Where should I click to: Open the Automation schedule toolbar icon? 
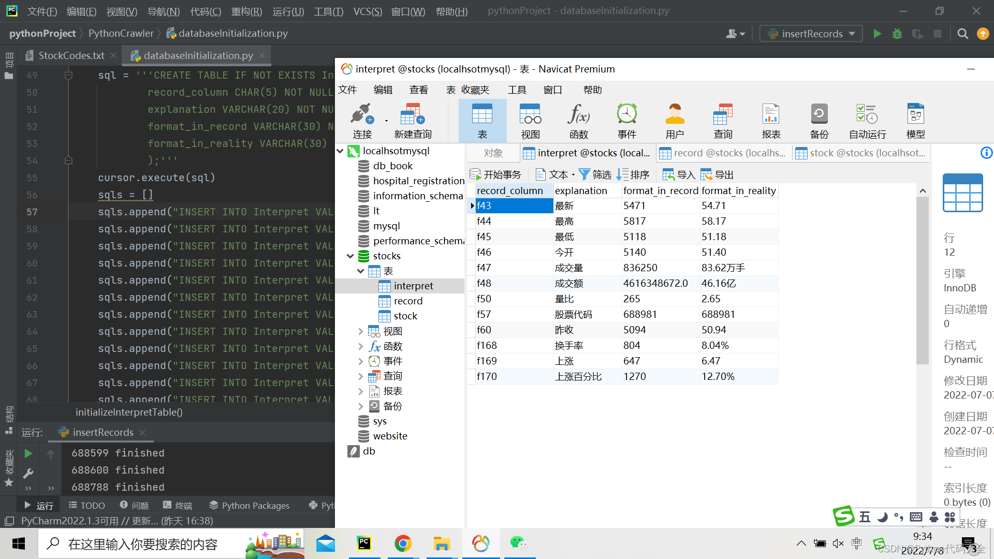click(x=867, y=121)
